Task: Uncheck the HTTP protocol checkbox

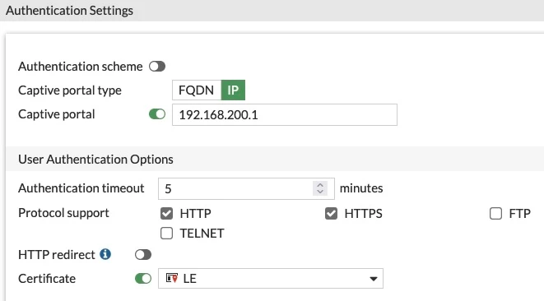Action: click(166, 214)
